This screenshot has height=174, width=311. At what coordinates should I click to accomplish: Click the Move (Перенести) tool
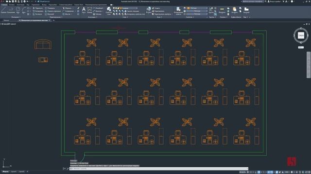(37, 8)
